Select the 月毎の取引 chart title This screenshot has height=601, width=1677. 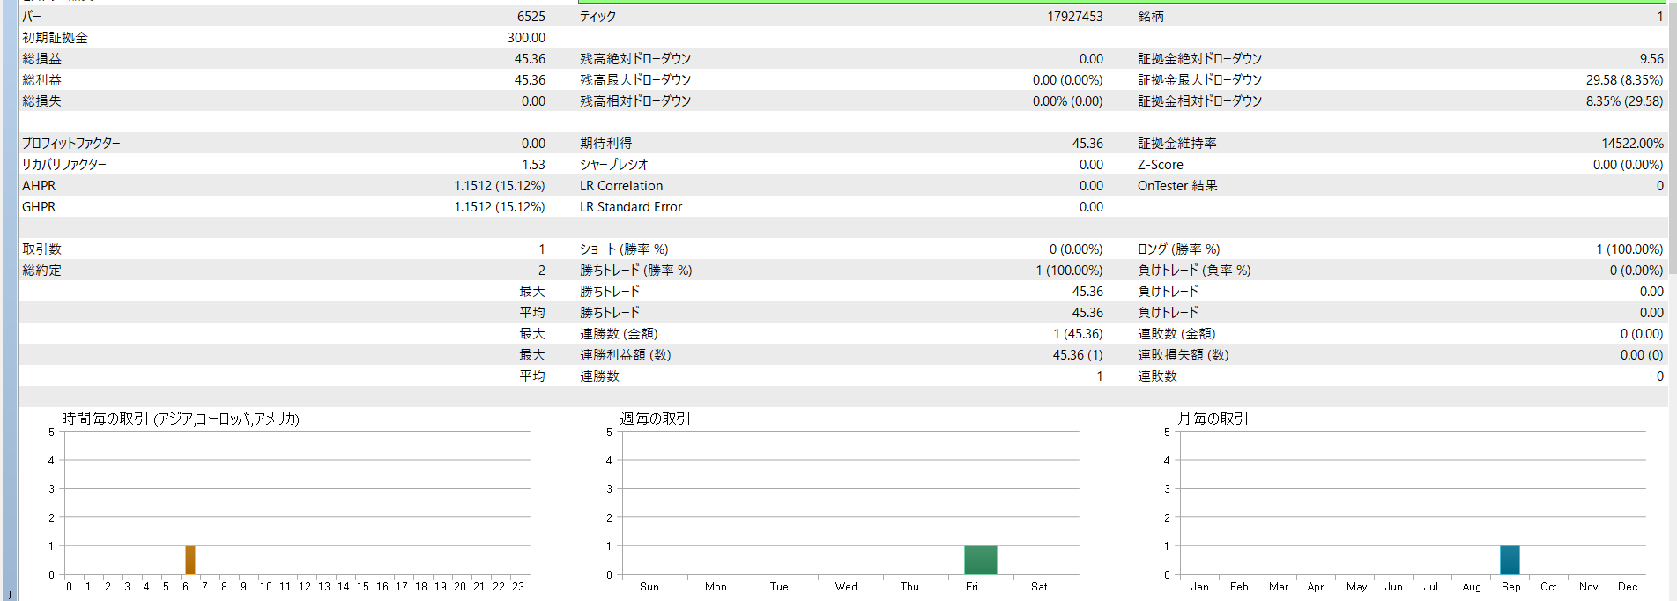[x=1213, y=419]
